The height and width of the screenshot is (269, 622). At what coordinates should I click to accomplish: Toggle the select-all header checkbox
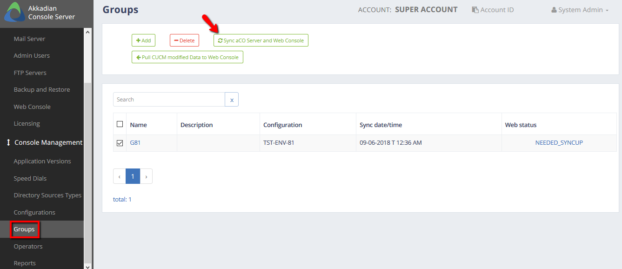[x=120, y=124]
